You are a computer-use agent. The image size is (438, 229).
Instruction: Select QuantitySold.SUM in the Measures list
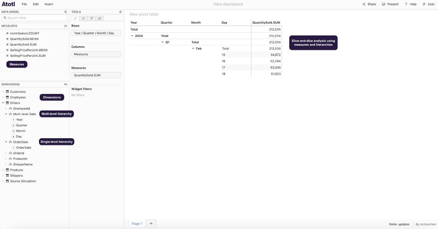point(23,45)
